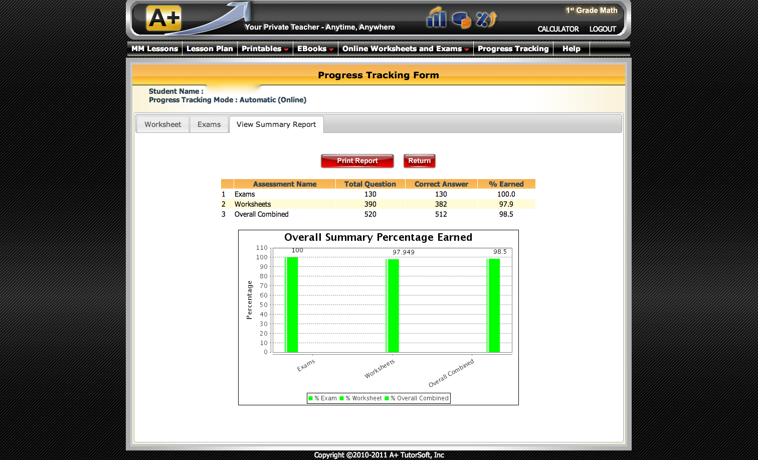Screen dimensions: 758x460
Task: Toggle the % Exam legend entry
Action: point(323,398)
